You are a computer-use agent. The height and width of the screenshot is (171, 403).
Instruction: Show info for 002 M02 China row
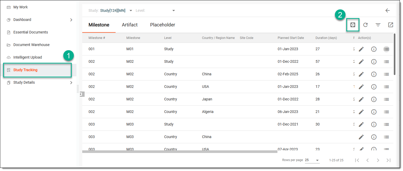click(374, 74)
